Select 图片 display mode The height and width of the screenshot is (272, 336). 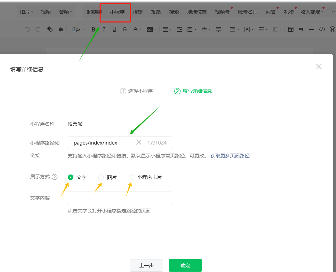pyautogui.click(x=101, y=177)
